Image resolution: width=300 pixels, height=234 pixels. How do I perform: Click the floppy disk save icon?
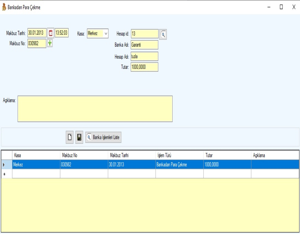(79, 137)
